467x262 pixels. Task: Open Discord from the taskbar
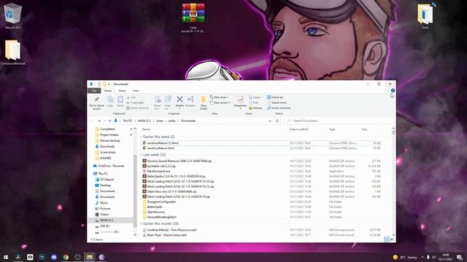click(x=54, y=257)
